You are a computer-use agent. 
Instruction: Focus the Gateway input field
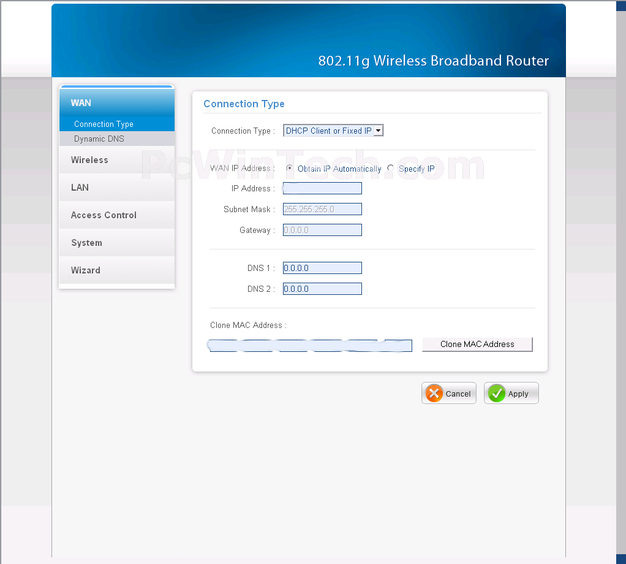click(322, 230)
